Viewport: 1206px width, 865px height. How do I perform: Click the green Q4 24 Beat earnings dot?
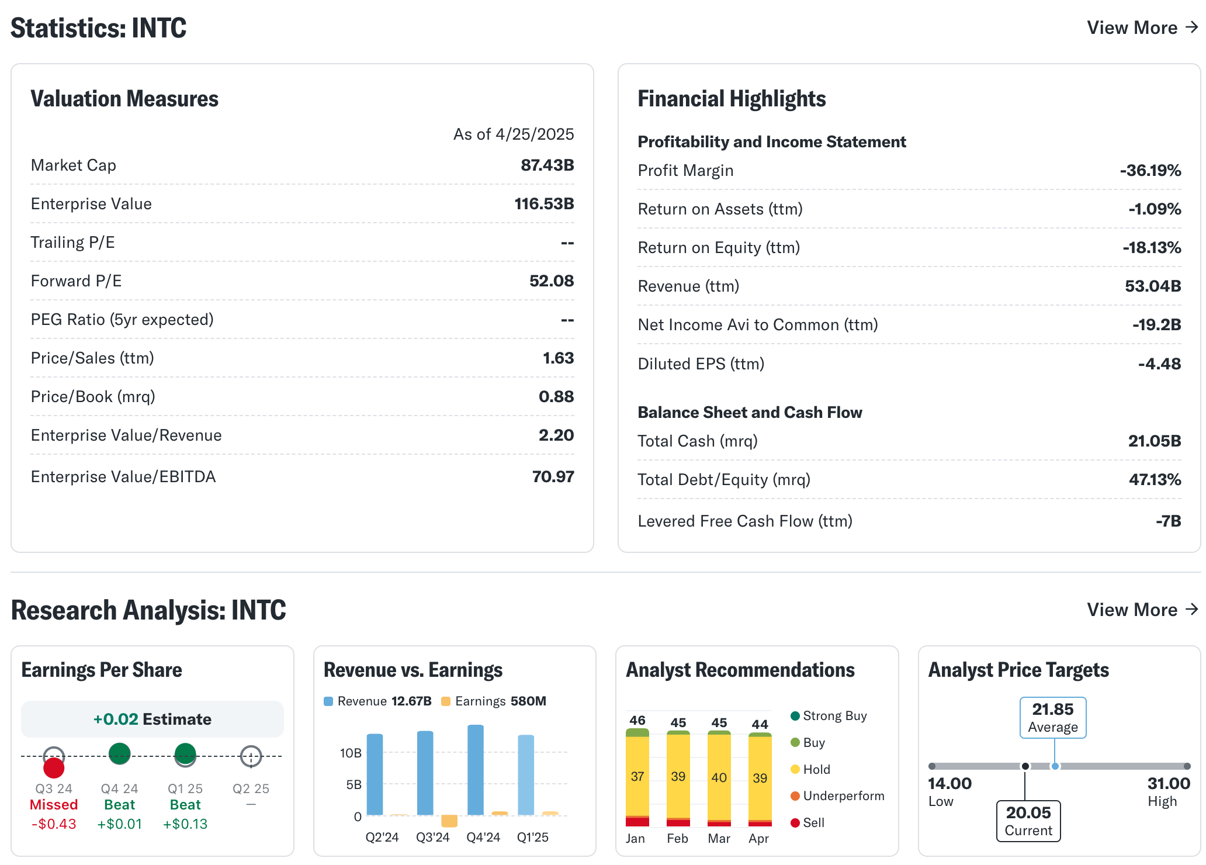point(120,753)
